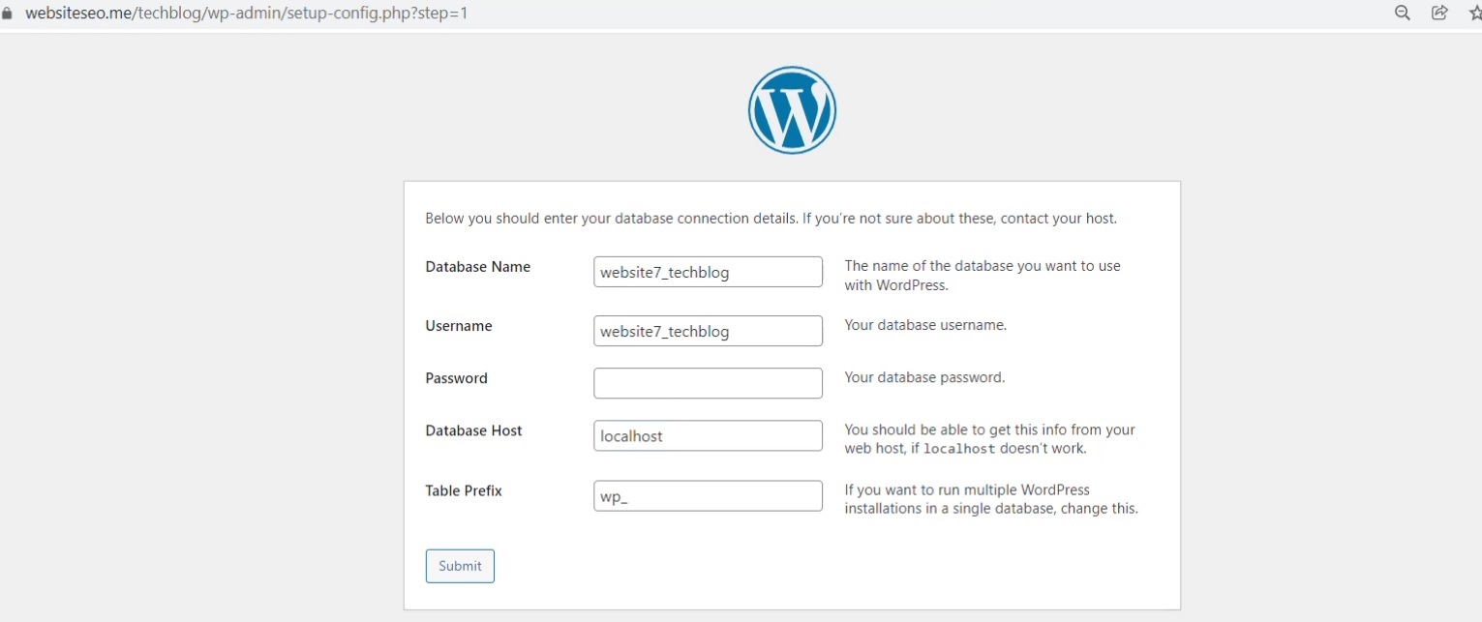Click the WordPress logo
This screenshot has height=622, width=1482.
tap(792, 110)
